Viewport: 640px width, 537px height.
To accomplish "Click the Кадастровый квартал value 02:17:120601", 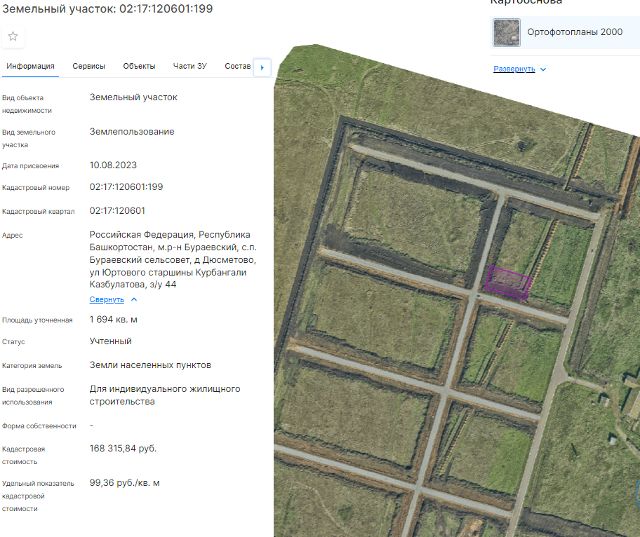I will pos(117,211).
